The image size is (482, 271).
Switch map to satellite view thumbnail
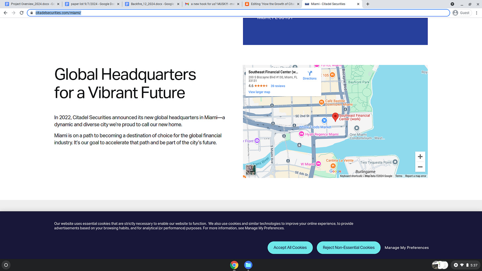pyautogui.click(x=251, y=170)
